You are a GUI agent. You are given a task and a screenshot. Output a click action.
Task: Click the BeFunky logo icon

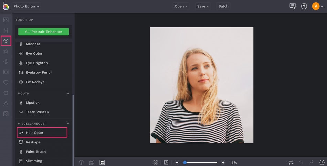6,6
